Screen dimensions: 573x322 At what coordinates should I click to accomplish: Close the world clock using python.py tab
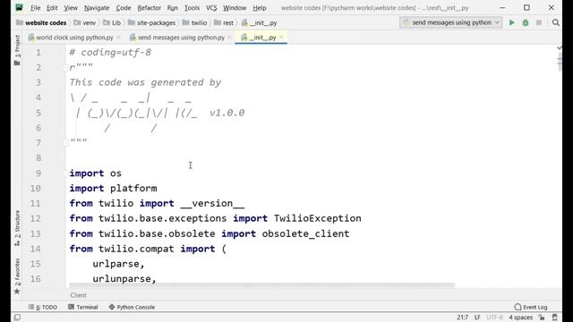pyautogui.click(x=118, y=38)
